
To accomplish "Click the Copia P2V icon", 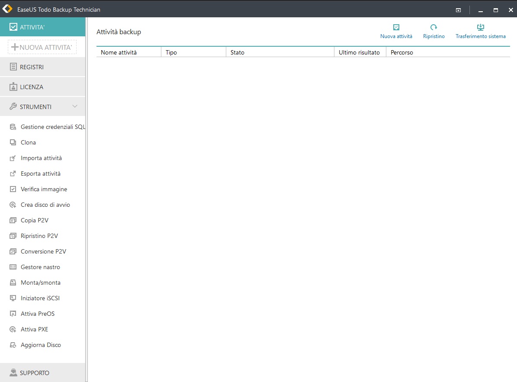I will [13, 220].
